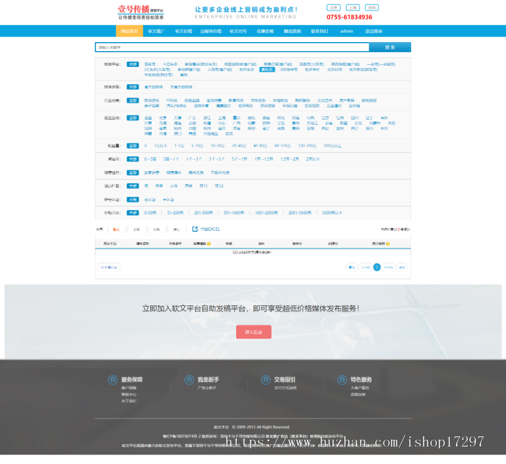The width and height of the screenshot is (506, 464).
Task: Filter media platform by 百家号
Action: click(x=150, y=64)
